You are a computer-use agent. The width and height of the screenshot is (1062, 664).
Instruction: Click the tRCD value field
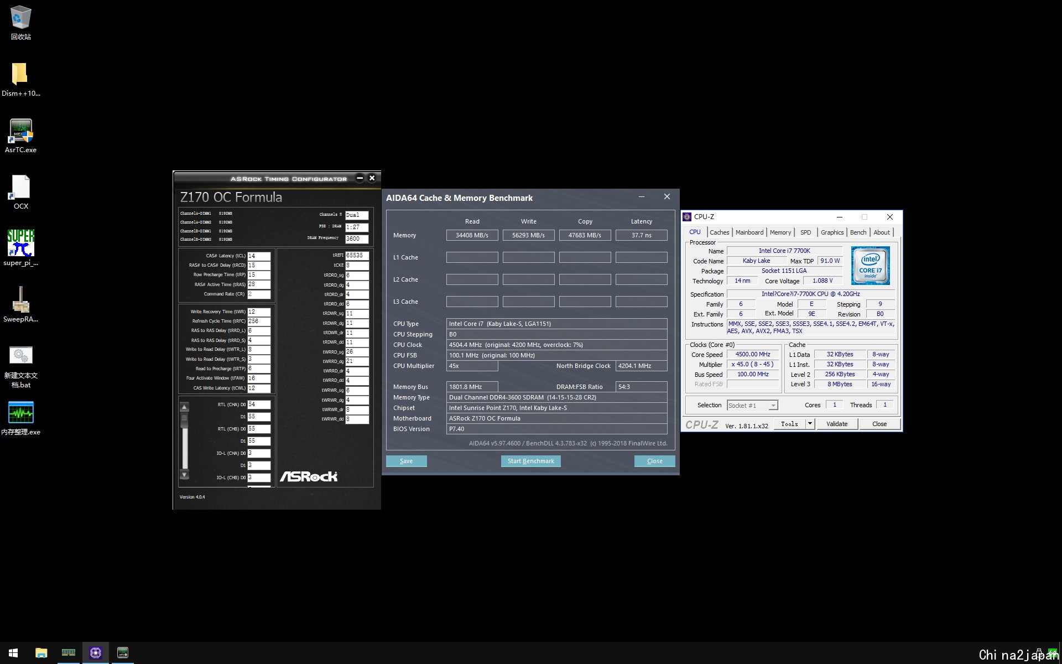click(259, 266)
